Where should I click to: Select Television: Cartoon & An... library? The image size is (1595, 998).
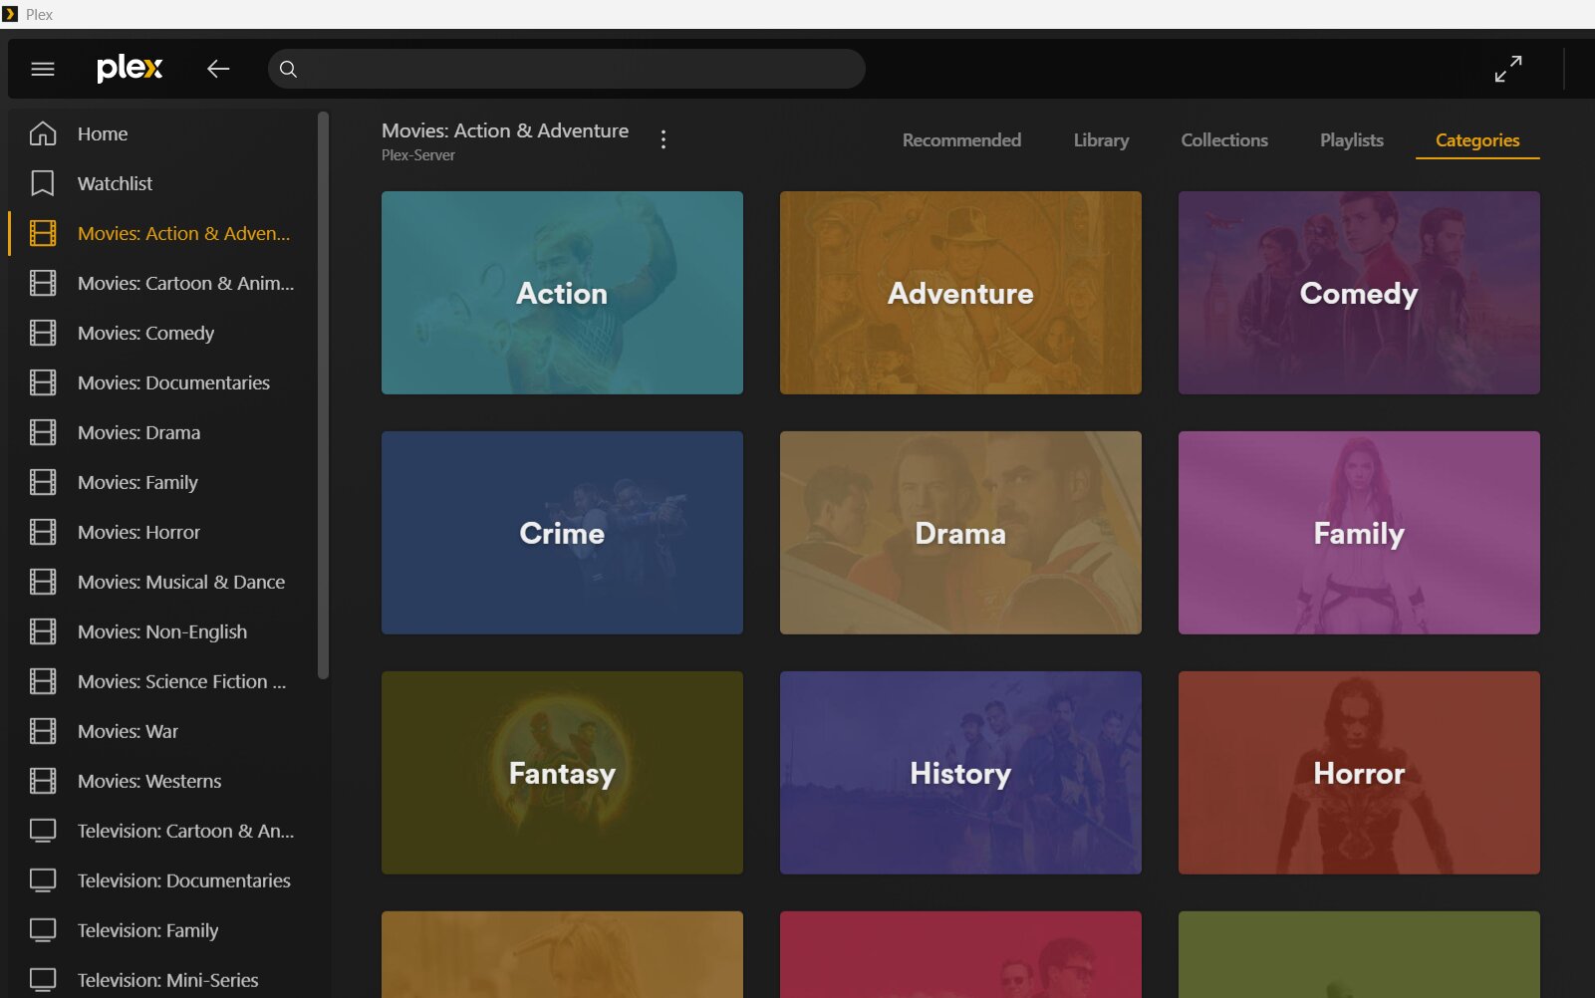click(186, 831)
